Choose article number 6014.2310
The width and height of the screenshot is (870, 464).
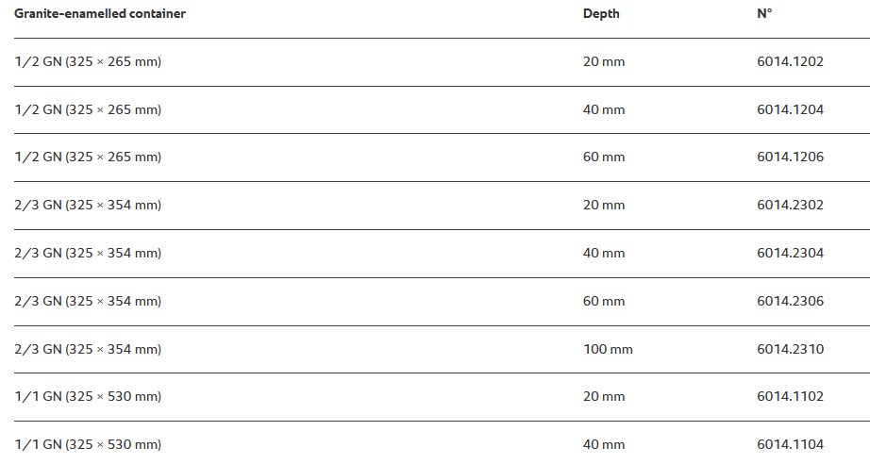pyautogui.click(x=790, y=349)
